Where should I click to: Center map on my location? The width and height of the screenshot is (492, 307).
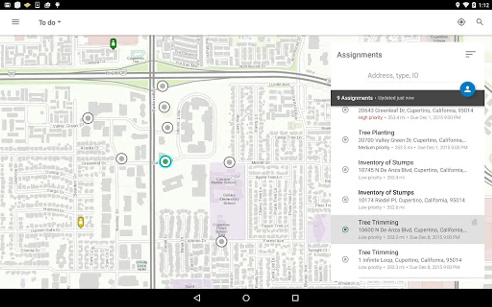coord(461,22)
